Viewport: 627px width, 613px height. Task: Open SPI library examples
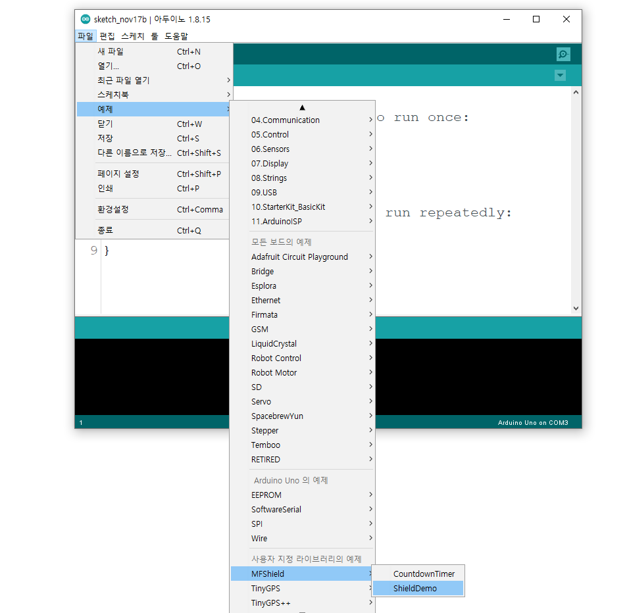point(302,524)
